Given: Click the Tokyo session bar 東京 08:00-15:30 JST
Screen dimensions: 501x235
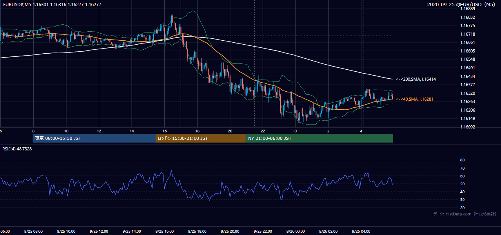Looking at the screenshot, I should (x=94, y=138).
